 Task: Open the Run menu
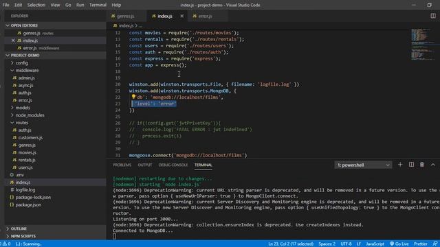pyautogui.click(x=80, y=5)
